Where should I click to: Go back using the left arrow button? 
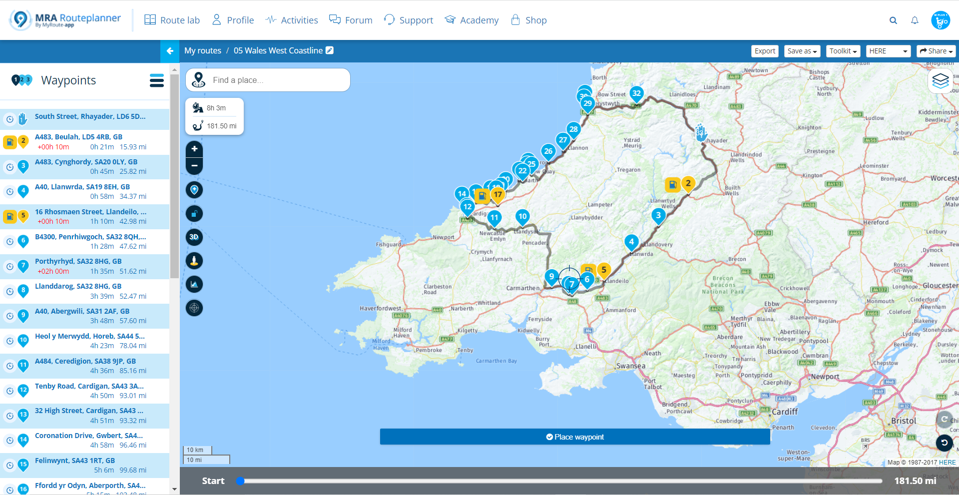pyautogui.click(x=170, y=51)
